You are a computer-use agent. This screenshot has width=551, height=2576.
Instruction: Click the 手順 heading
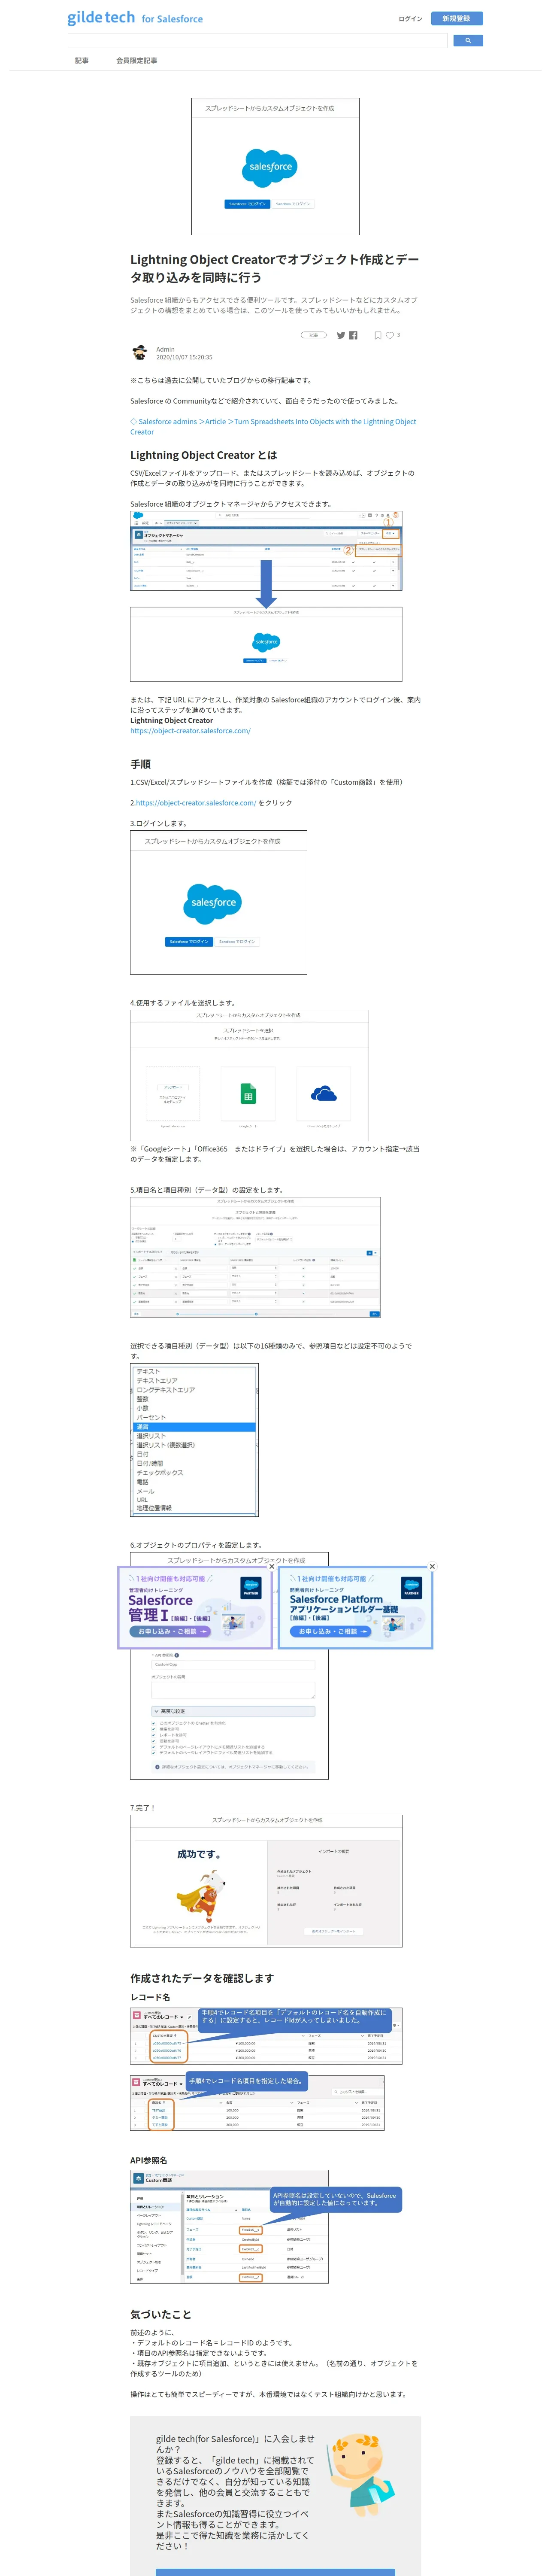(x=140, y=764)
